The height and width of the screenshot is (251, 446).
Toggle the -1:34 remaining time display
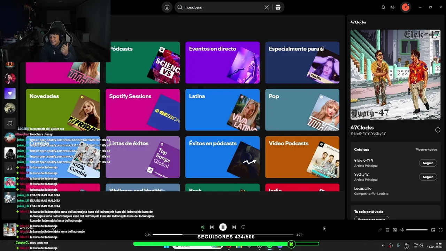(299, 235)
